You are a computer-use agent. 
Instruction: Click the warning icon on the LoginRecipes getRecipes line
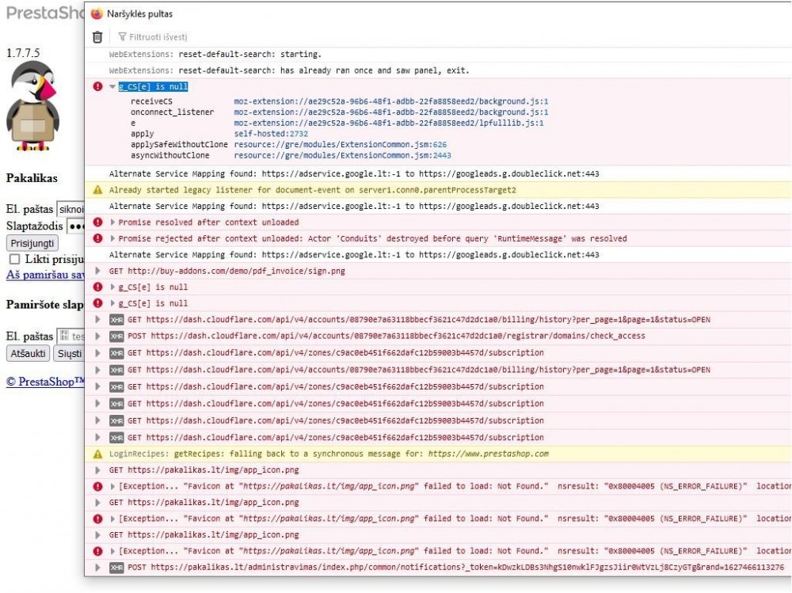point(97,454)
